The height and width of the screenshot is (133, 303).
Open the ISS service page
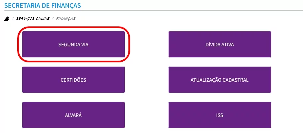220,115
